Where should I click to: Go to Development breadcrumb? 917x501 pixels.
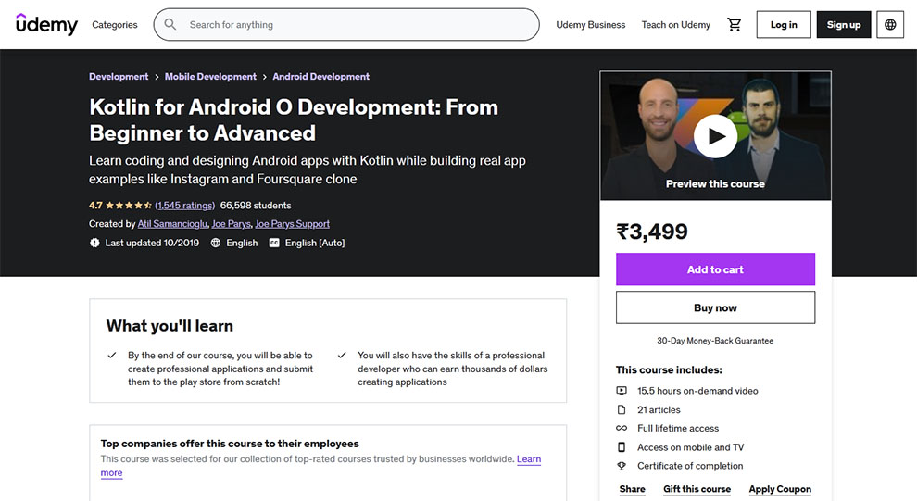pos(119,77)
